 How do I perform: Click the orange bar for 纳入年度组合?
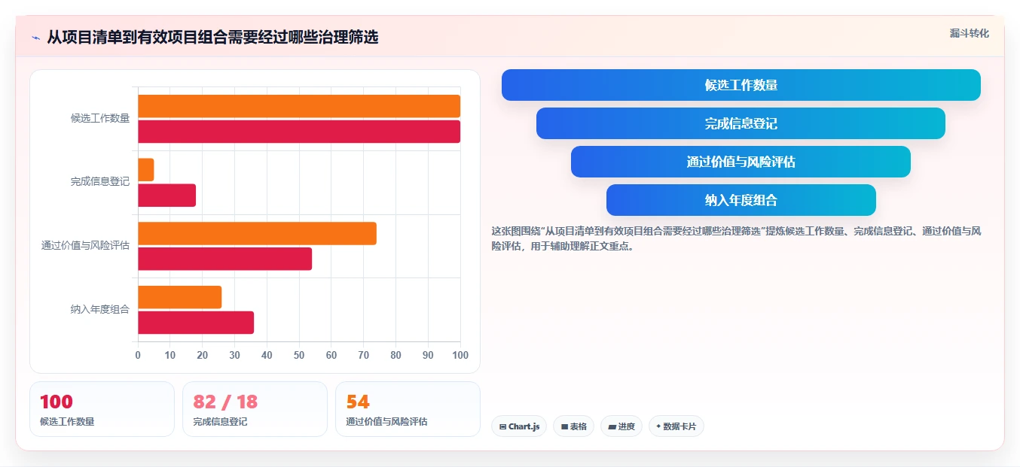[179, 297]
